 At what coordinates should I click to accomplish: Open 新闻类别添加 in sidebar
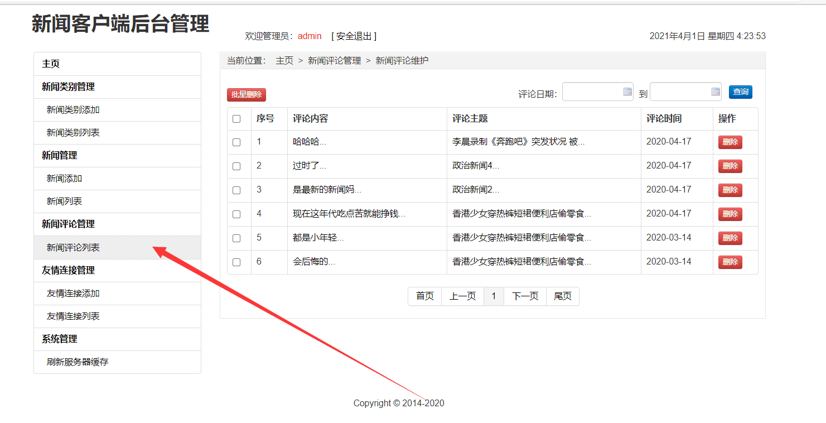point(73,110)
